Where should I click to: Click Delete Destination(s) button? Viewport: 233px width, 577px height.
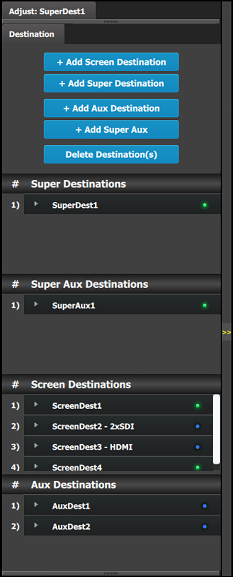coord(111,154)
